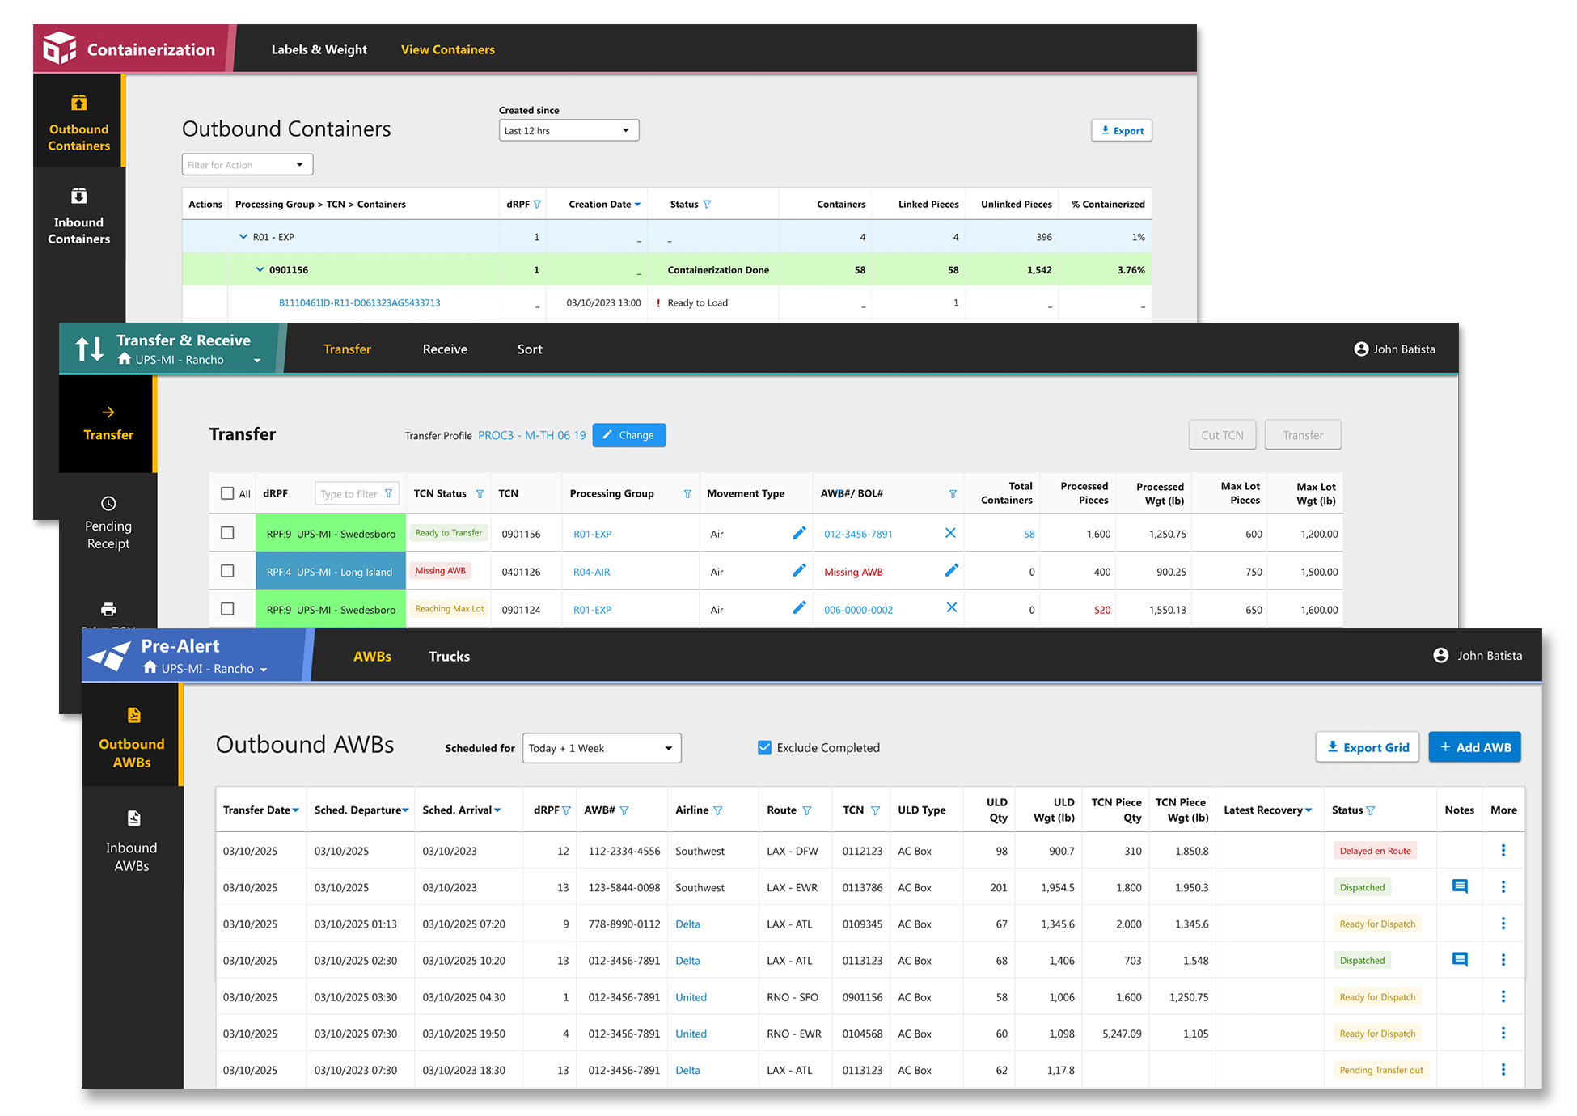Click the dRPF Type to filter field
Image resolution: width=1577 pixels, height=1116 pixels.
(349, 494)
